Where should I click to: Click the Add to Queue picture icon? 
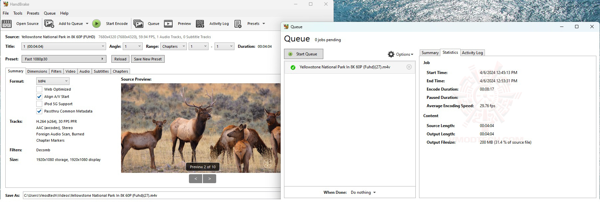49,24
